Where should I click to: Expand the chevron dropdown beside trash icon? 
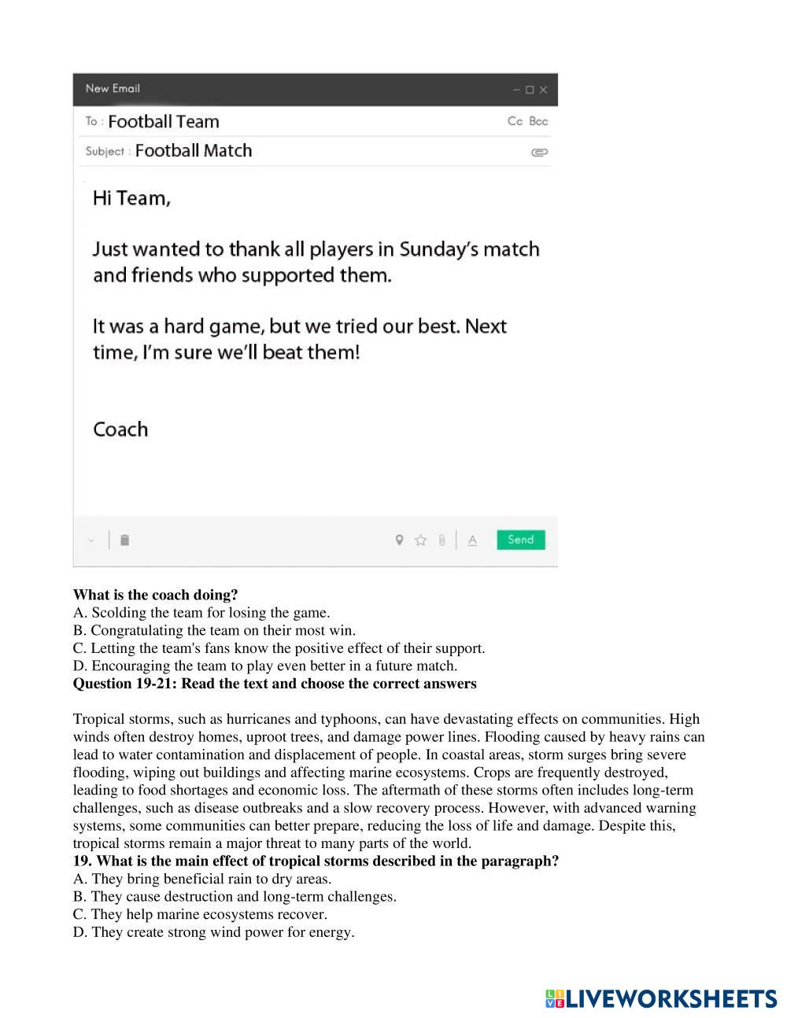[x=91, y=540]
